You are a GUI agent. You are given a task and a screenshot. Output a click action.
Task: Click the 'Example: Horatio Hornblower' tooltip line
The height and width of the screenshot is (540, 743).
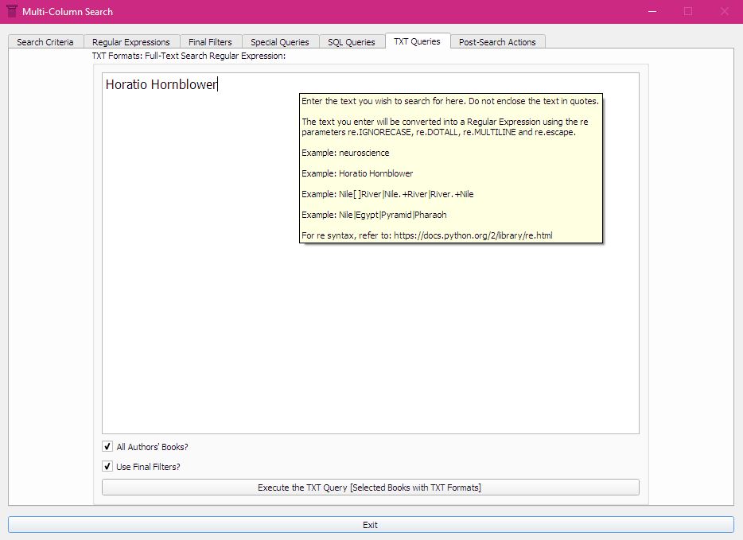pos(357,173)
